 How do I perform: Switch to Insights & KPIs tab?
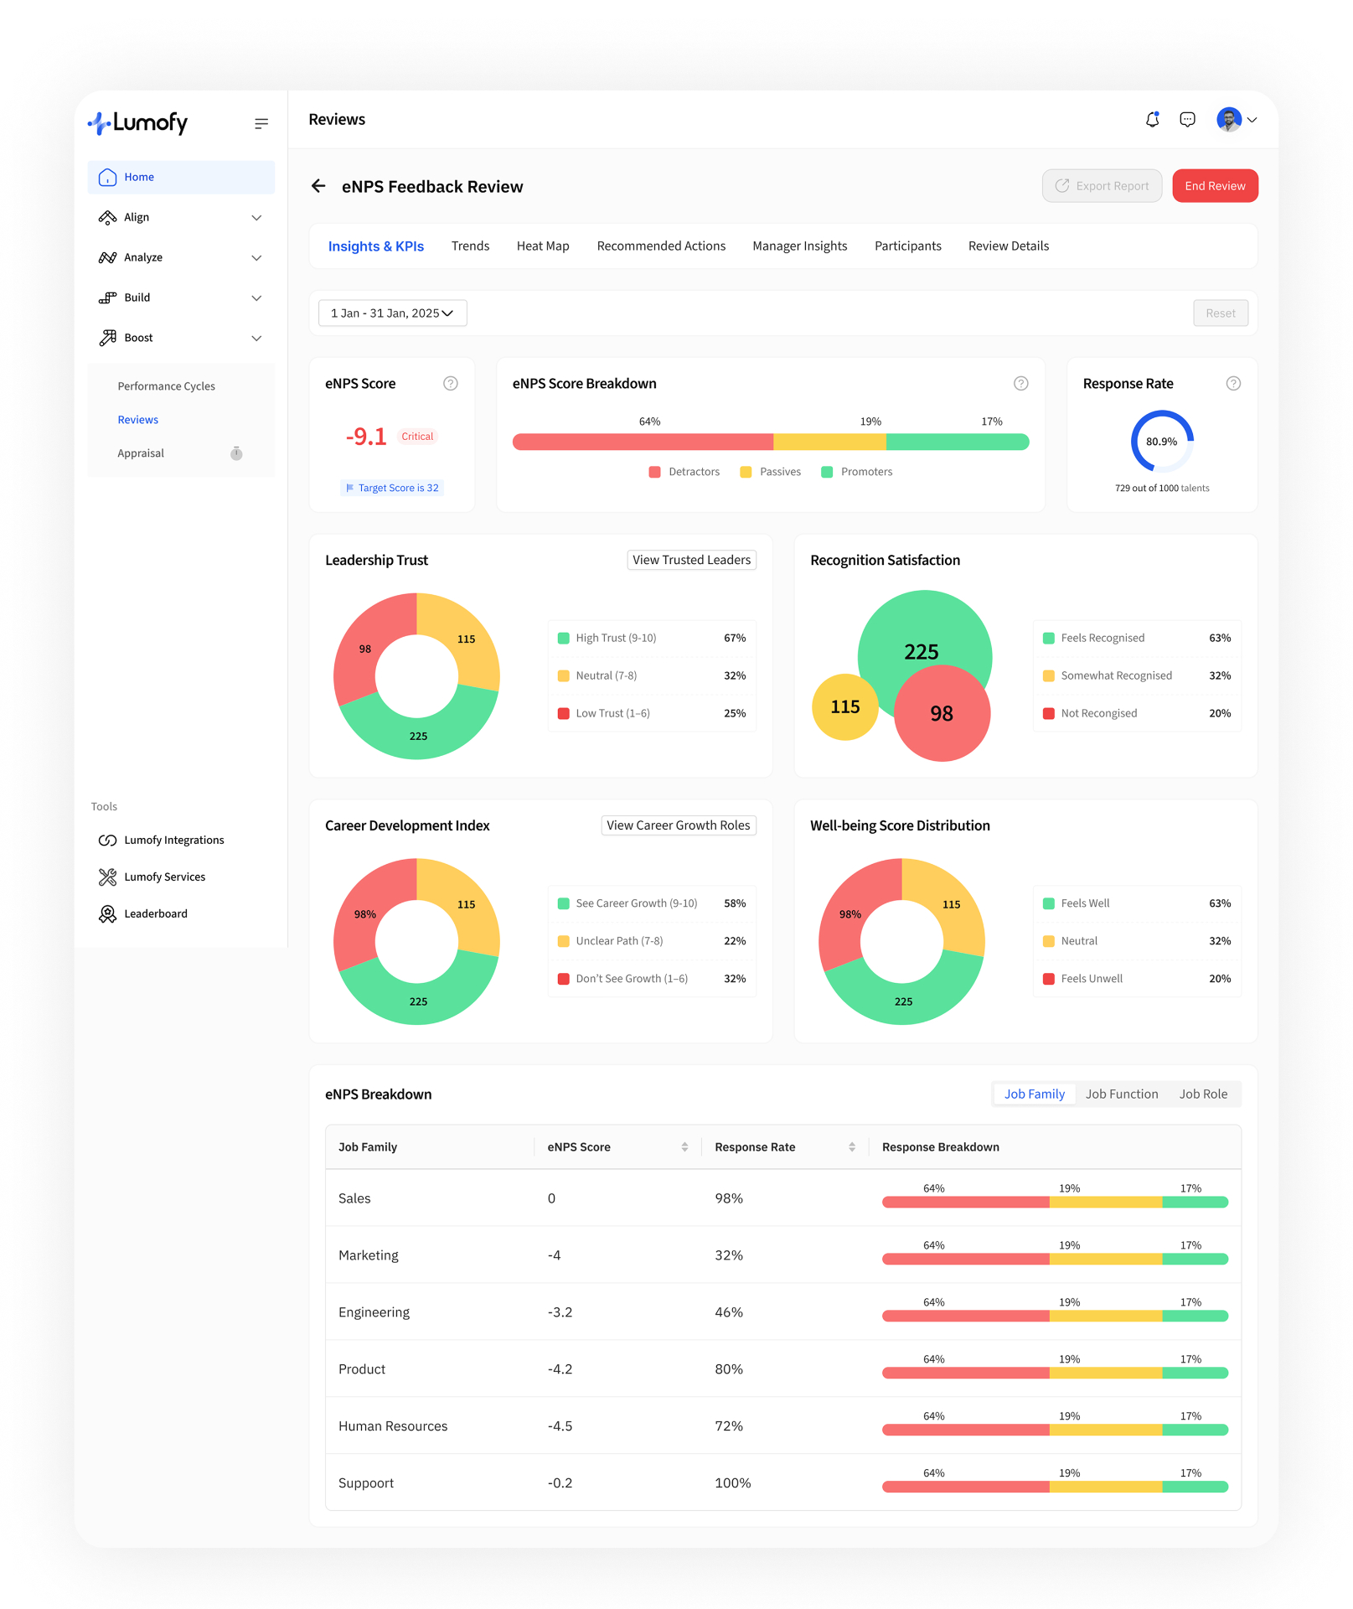(x=376, y=246)
